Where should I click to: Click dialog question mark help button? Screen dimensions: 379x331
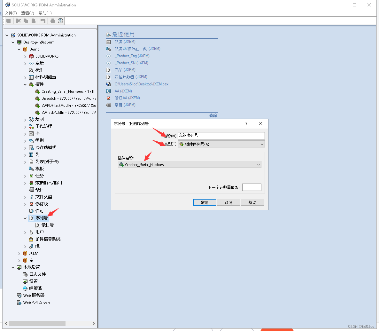coord(246,123)
